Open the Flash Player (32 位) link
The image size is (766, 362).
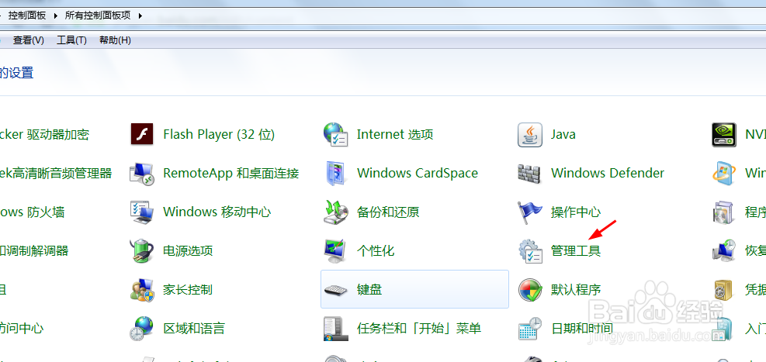tap(219, 134)
